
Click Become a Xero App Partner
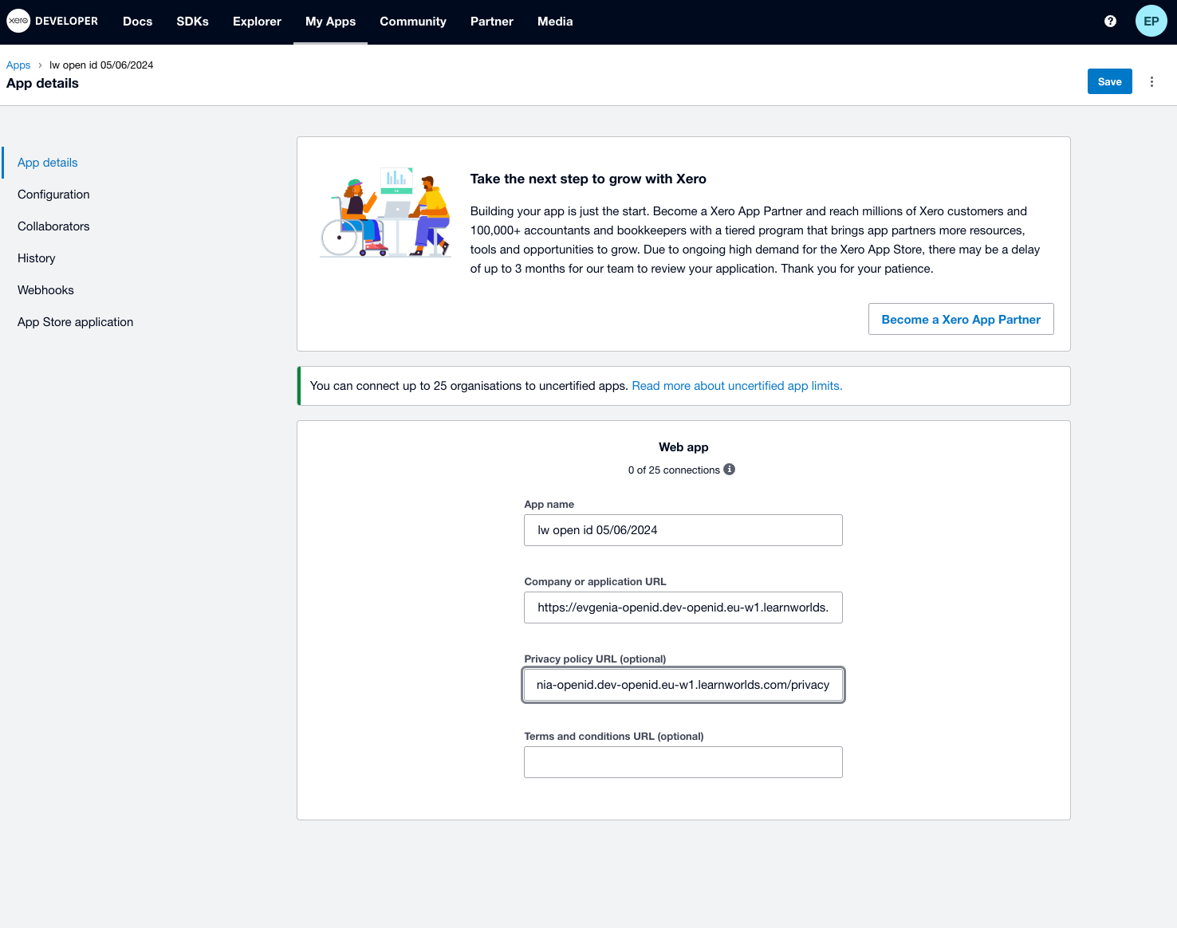click(x=961, y=319)
